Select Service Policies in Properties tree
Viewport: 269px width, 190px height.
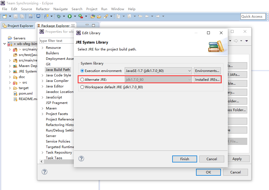pyautogui.click(x=58, y=141)
